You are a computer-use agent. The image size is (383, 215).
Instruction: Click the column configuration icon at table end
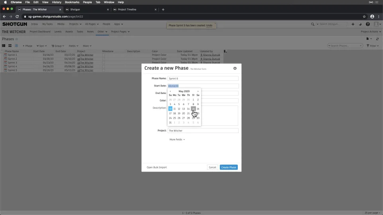coord(225,51)
